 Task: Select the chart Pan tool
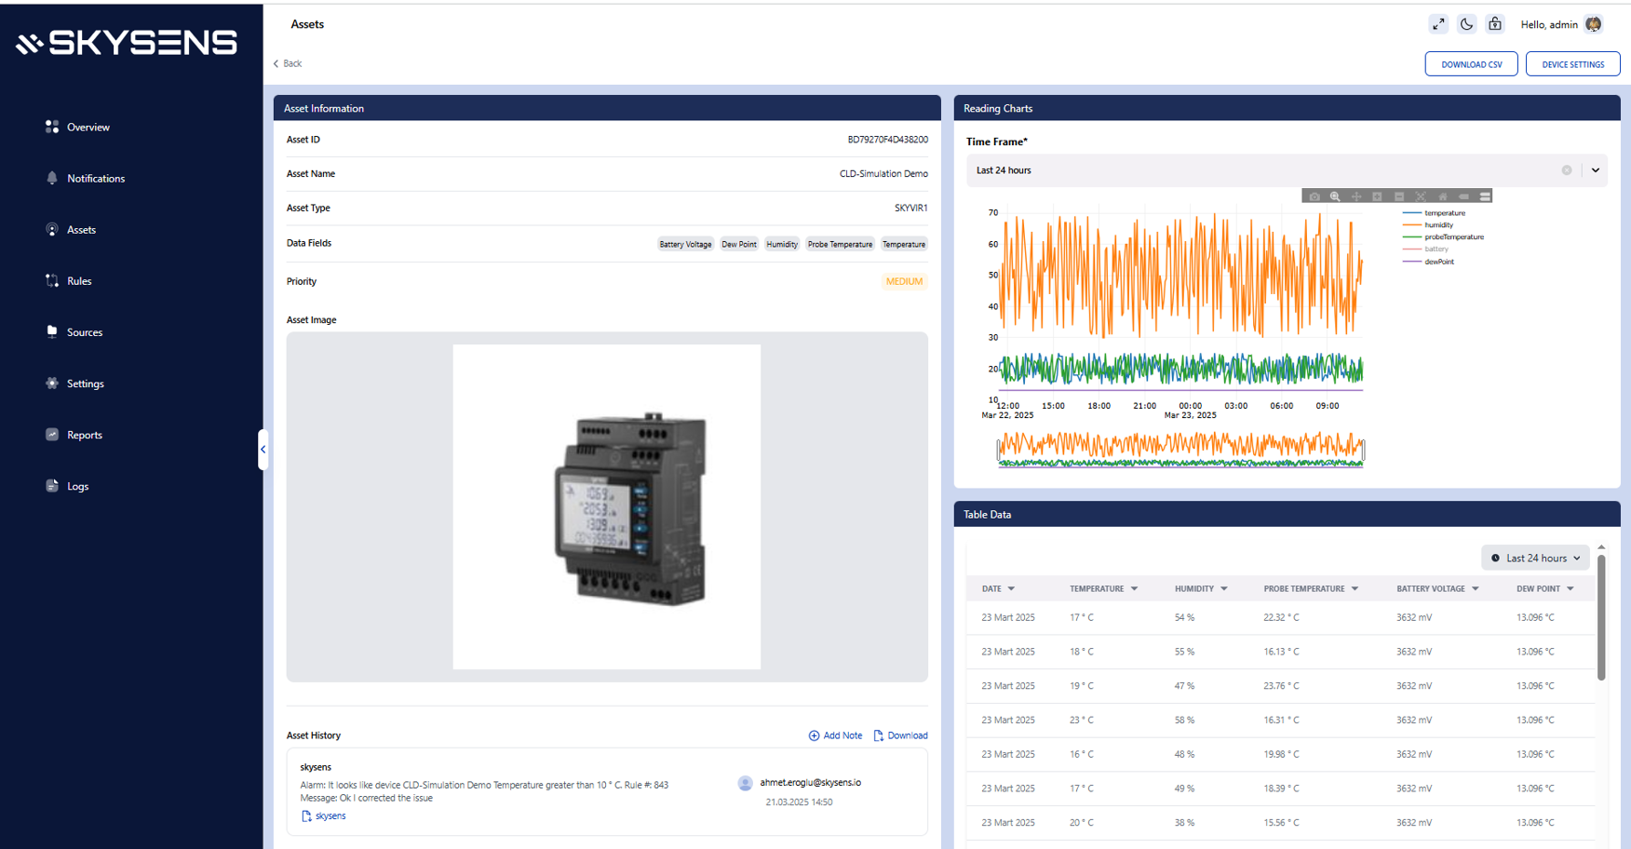(x=1356, y=196)
